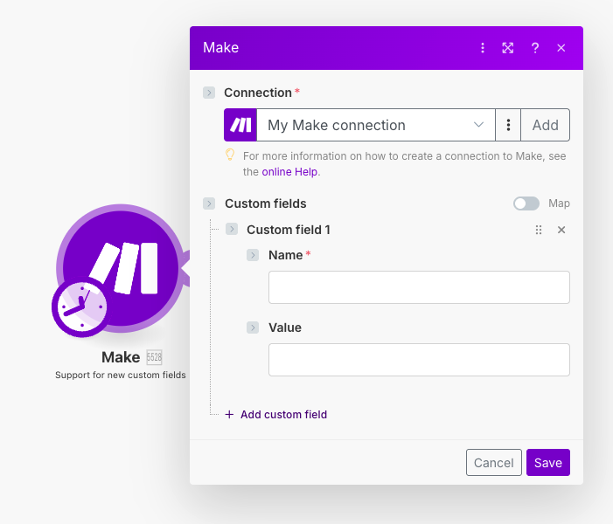The image size is (613, 524).
Task: Open the online Help link
Action: tap(289, 172)
